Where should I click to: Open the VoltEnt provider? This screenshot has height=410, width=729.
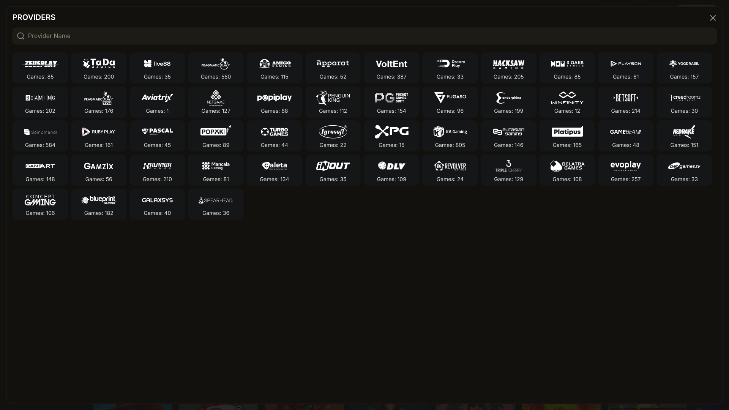click(x=391, y=68)
